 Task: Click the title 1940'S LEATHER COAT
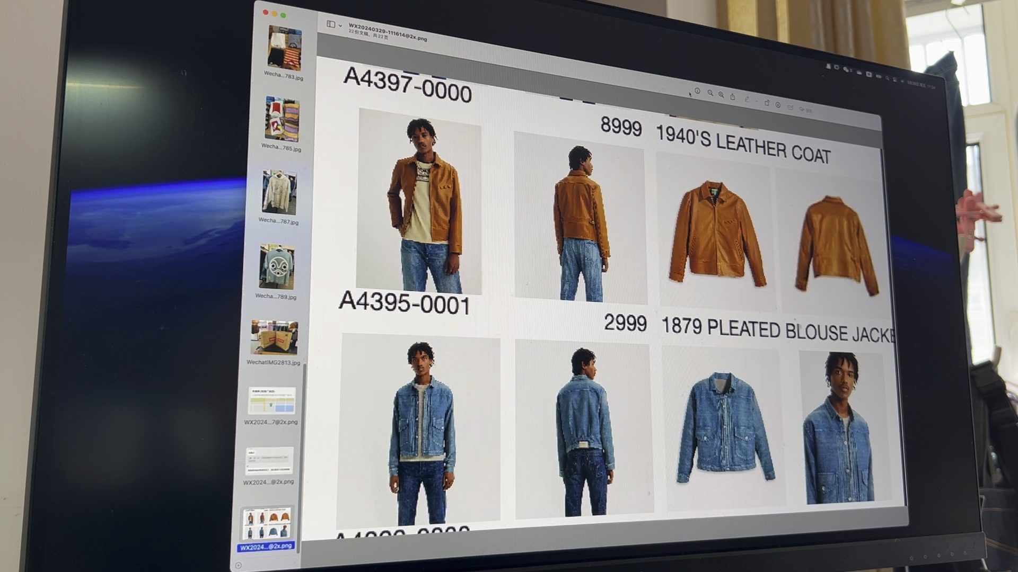tap(743, 145)
